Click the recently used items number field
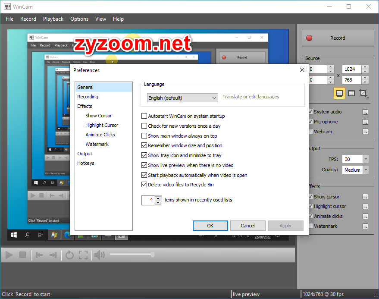379x299 pixels. point(148,200)
